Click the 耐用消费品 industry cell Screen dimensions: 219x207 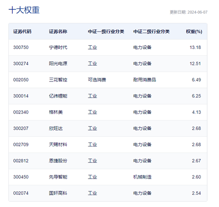point(144,80)
